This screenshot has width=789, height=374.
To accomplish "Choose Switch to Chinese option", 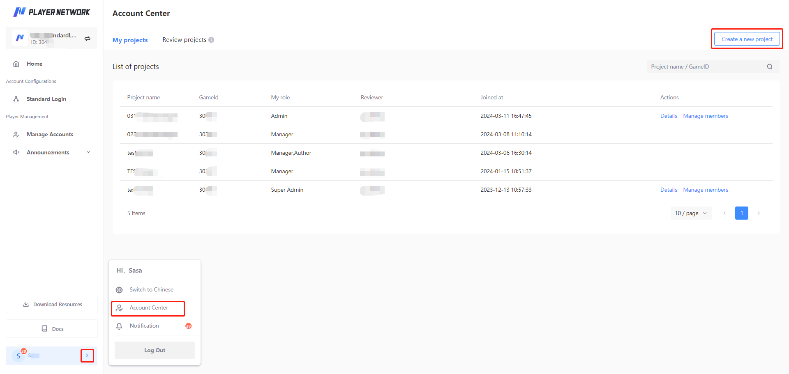I will point(151,289).
